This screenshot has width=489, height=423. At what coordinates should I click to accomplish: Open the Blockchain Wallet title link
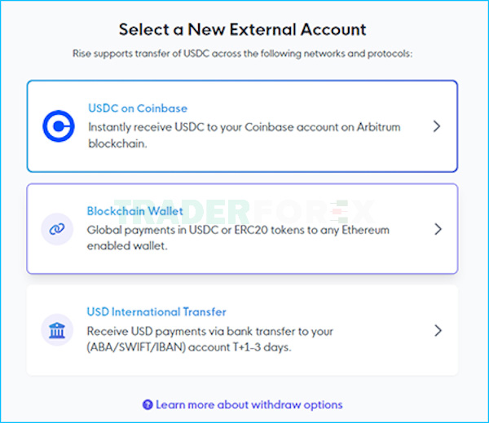pyautogui.click(x=134, y=211)
